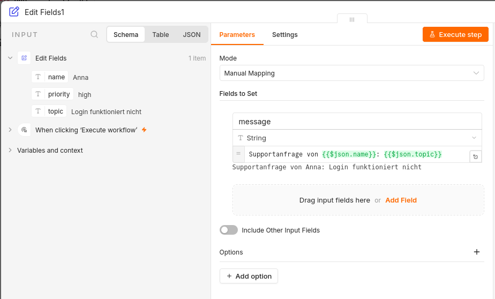Click the '1 item' count label
Screen dimensions: 495x299
coord(197,58)
